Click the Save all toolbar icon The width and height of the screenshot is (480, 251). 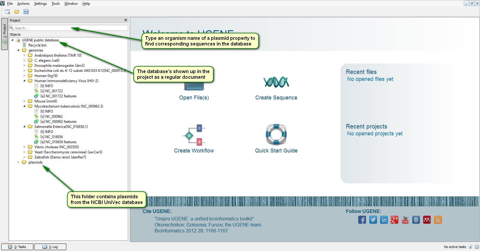pos(26,12)
